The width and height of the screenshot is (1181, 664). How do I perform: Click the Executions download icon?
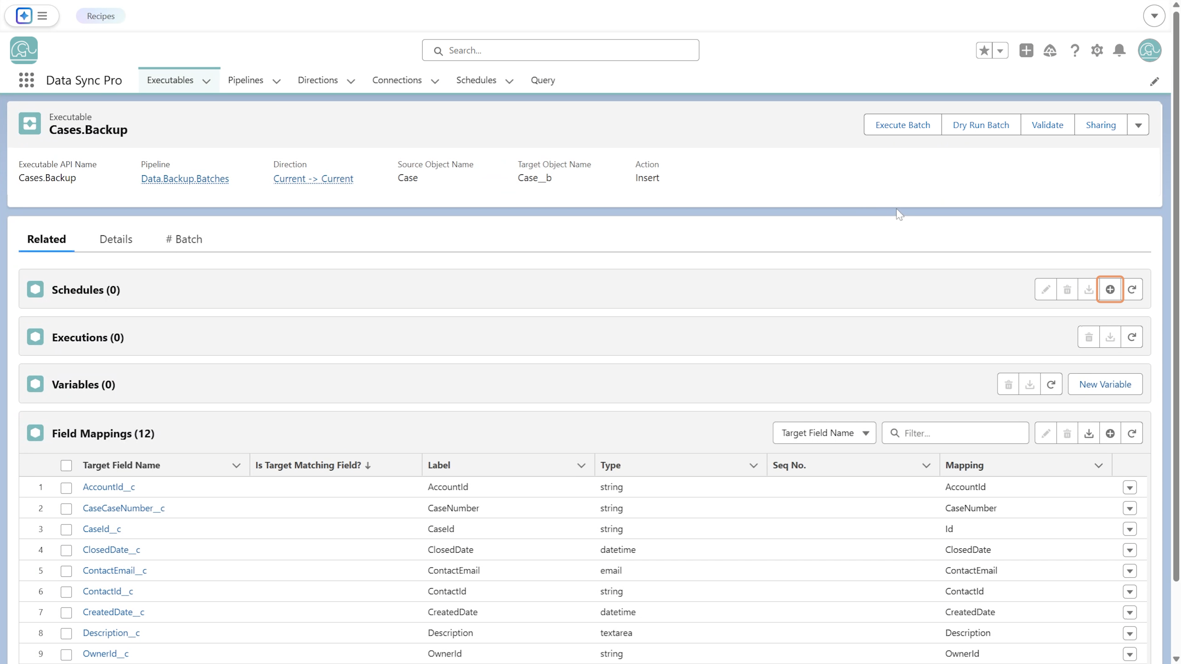tap(1110, 337)
